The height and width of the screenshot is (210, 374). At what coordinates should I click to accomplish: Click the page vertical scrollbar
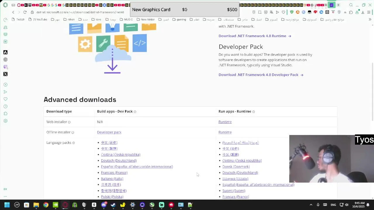(372, 92)
